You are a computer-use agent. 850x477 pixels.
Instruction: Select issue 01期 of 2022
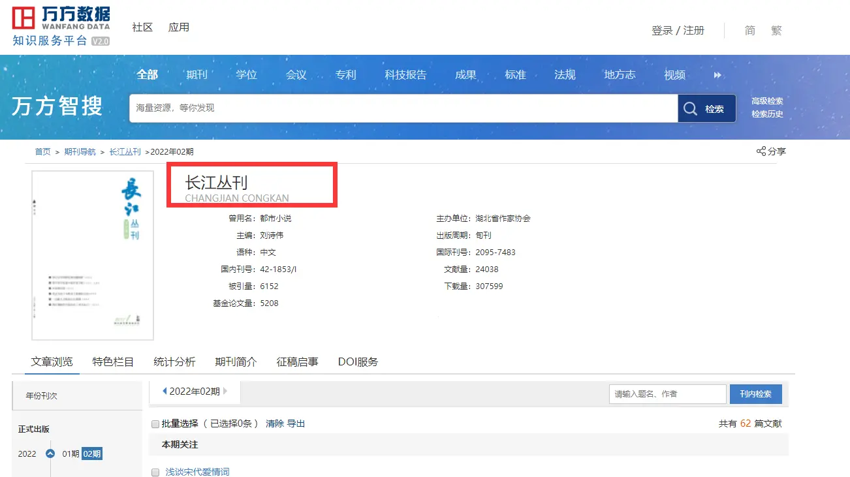pos(71,454)
